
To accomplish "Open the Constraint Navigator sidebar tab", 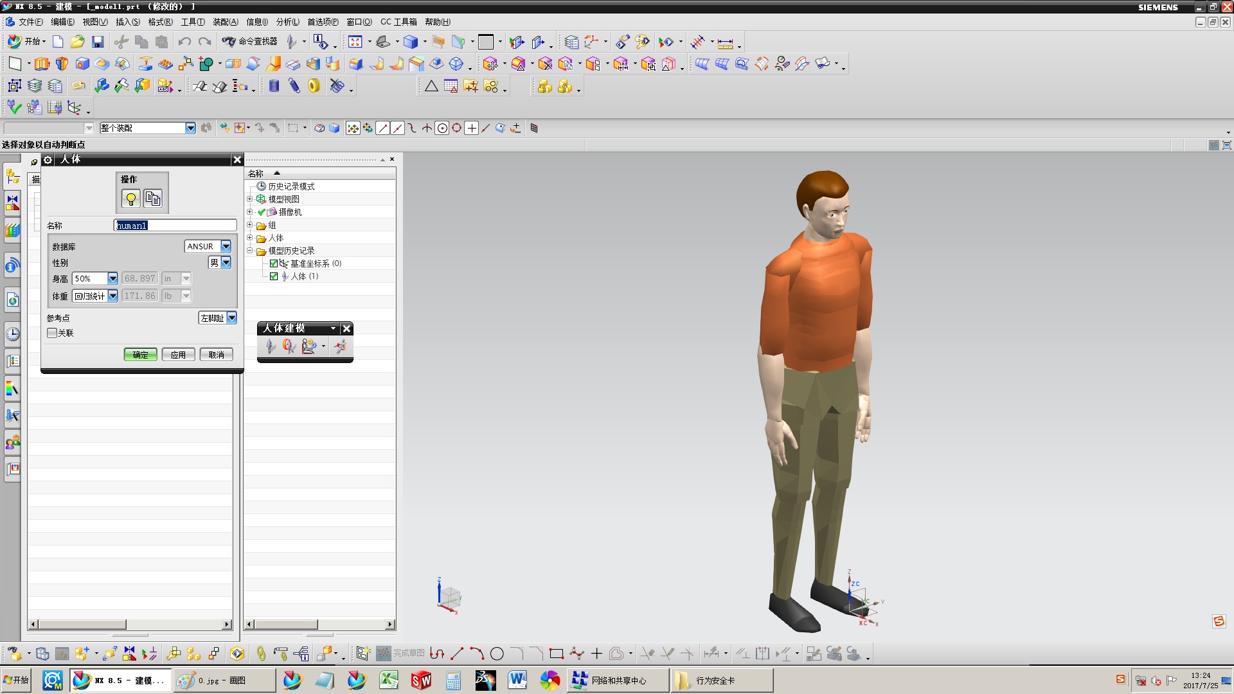I will pos(12,203).
